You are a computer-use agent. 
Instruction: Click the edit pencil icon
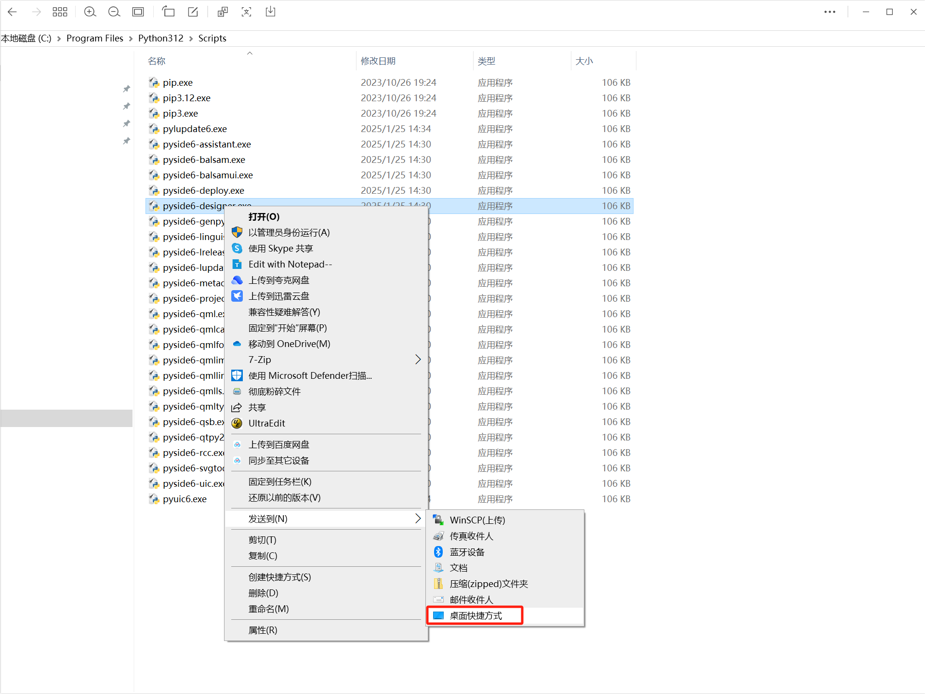[193, 12]
